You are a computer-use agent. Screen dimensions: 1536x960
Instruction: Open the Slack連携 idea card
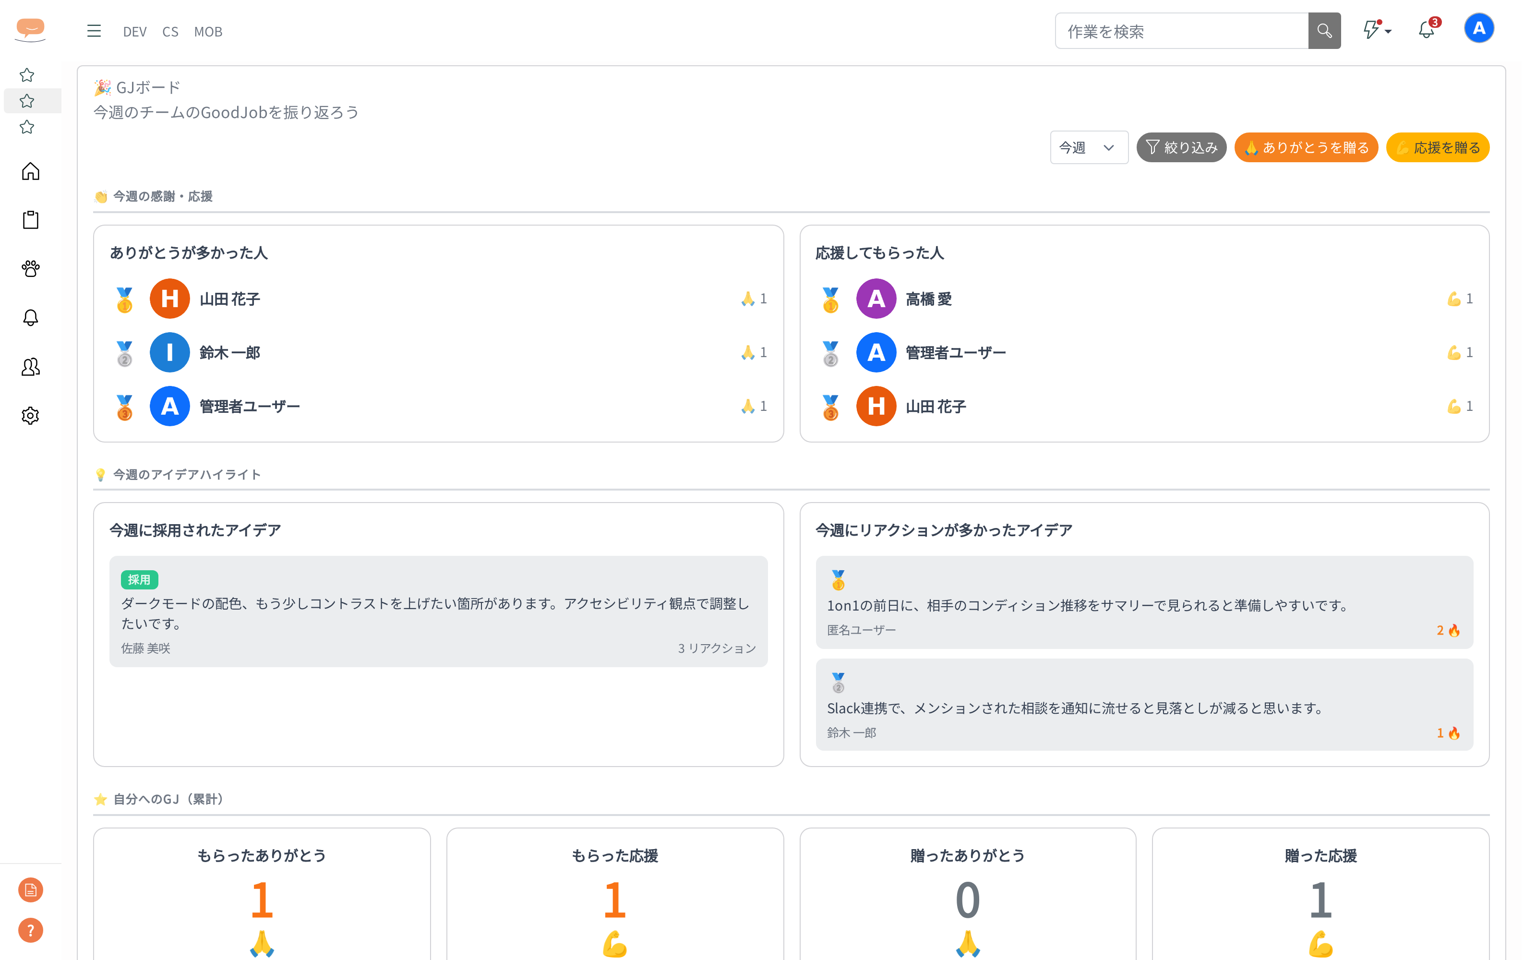coord(1144,705)
